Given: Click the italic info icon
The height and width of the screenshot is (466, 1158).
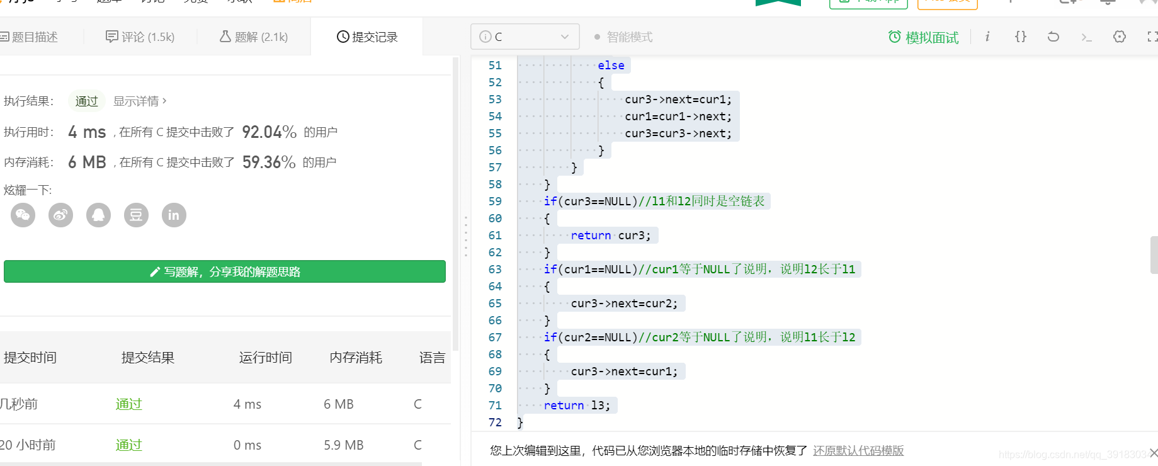Looking at the screenshot, I should coord(987,37).
